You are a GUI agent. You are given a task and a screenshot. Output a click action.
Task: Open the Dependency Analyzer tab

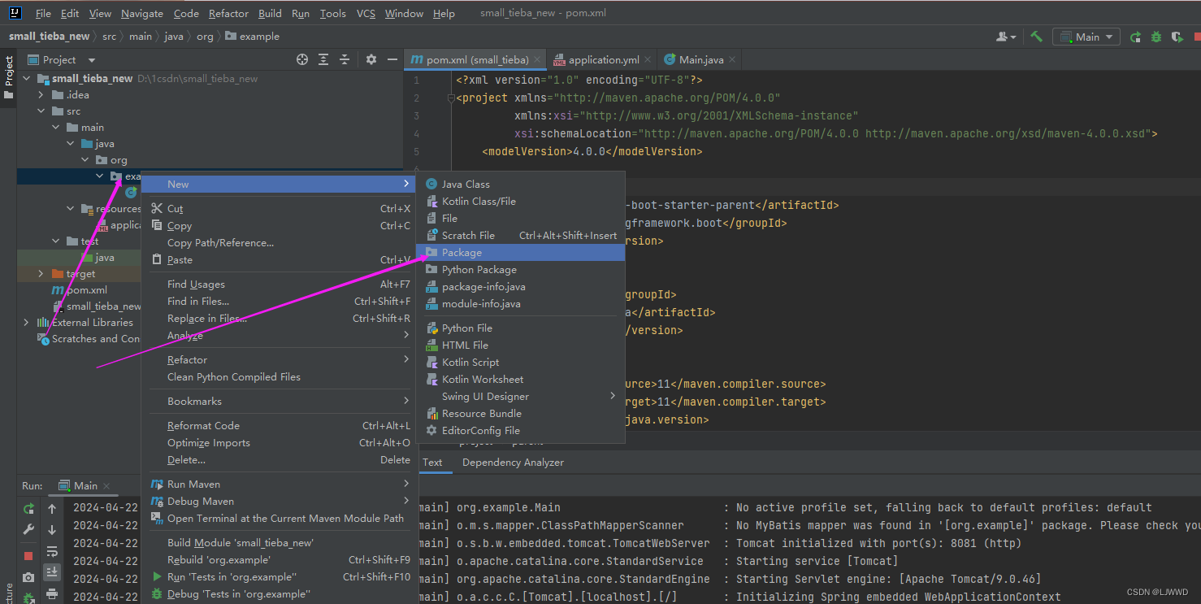tap(513, 463)
